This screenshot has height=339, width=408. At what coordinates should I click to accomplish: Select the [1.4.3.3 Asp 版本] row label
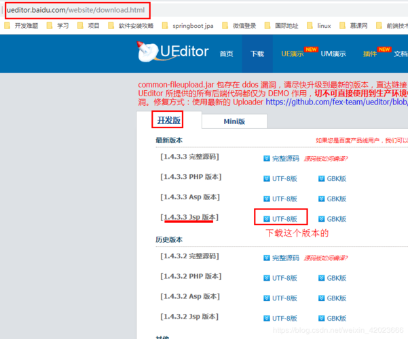pyautogui.click(x=190, y=197)
